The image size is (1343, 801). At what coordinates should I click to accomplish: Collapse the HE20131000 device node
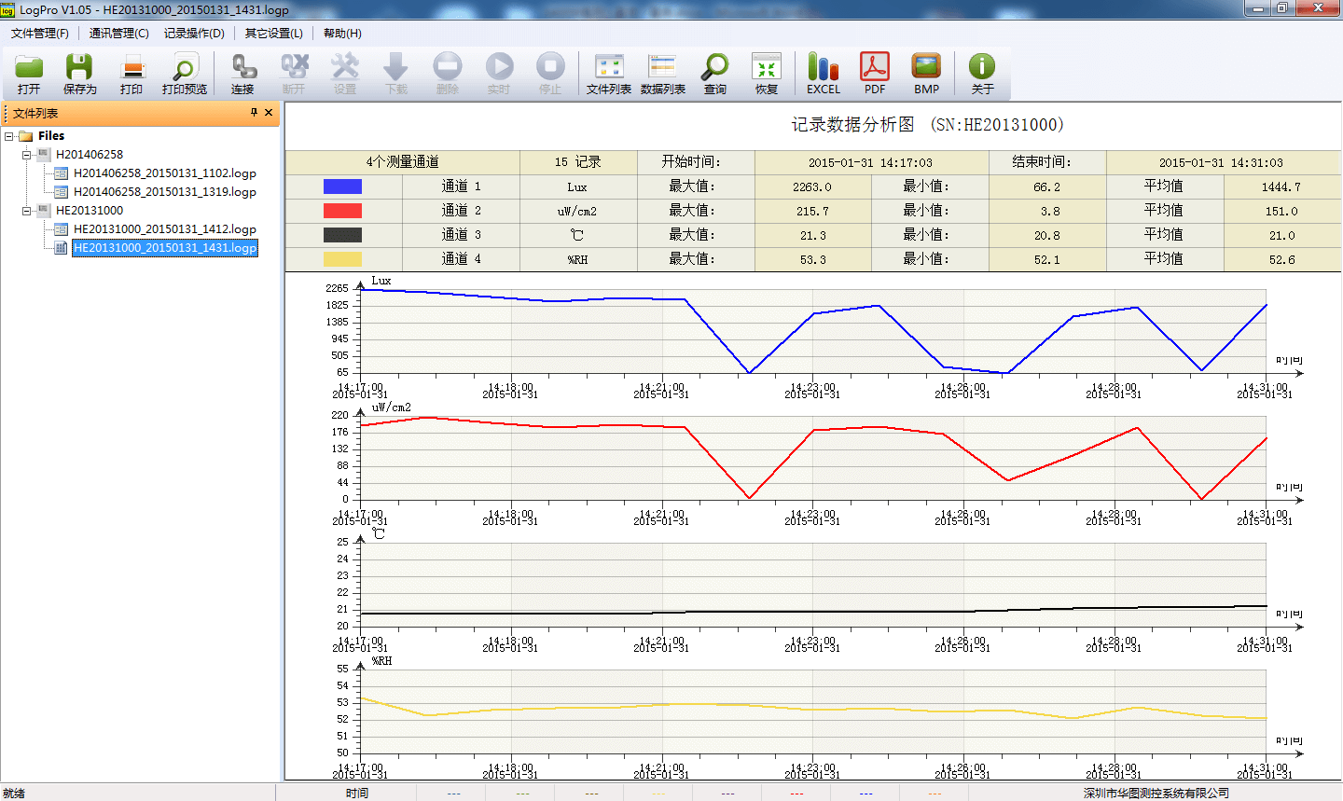(27, 211)
